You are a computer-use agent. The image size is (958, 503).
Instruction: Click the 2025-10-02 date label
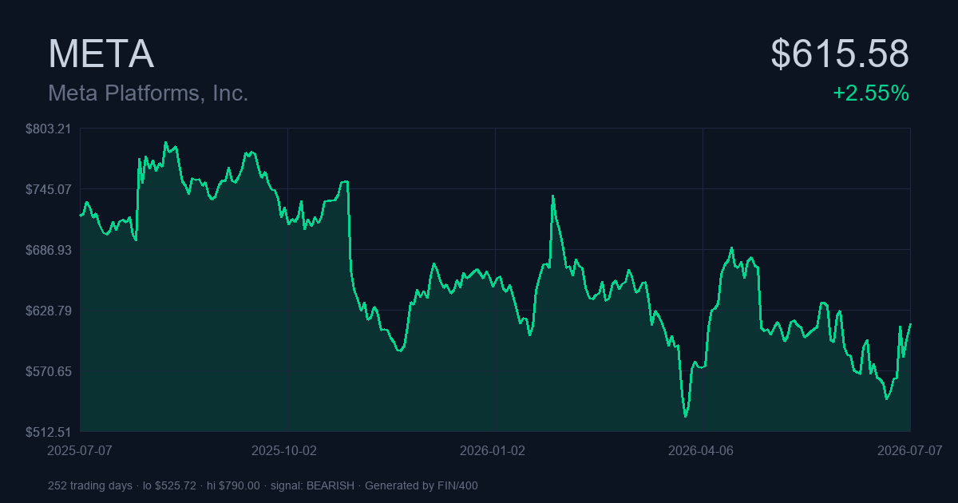point(284,450)
